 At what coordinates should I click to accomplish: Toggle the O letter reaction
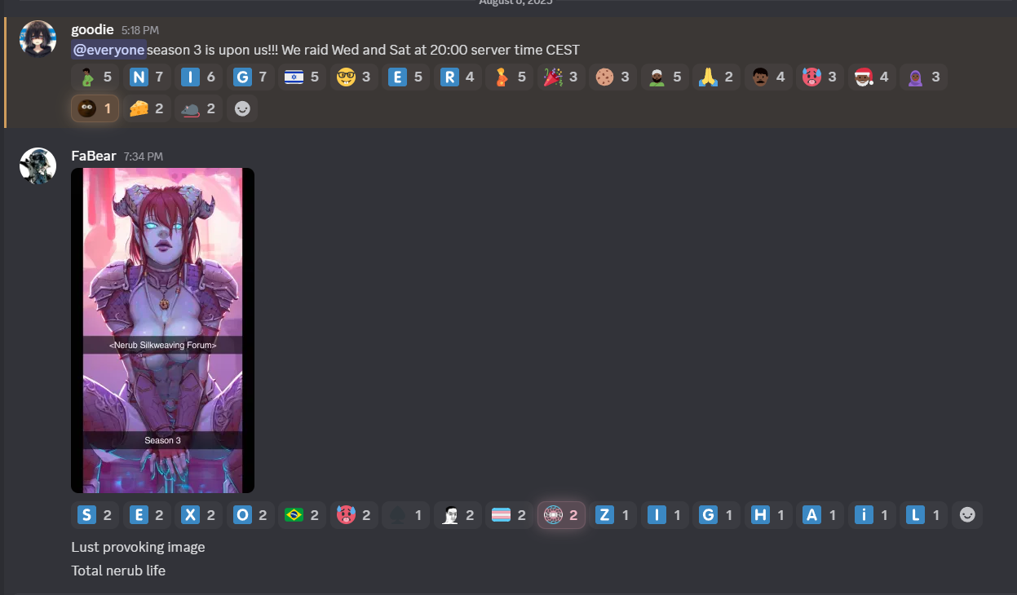(250, 515)
